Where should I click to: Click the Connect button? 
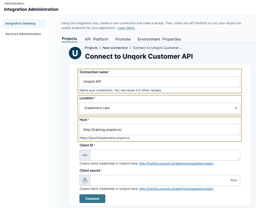point(92,199)
